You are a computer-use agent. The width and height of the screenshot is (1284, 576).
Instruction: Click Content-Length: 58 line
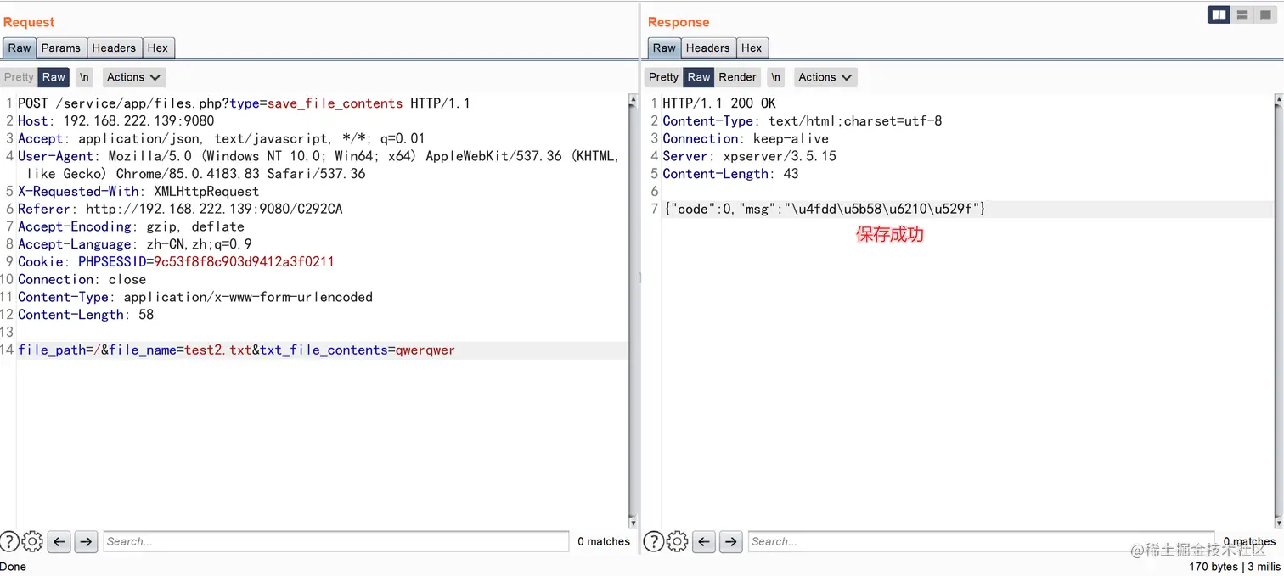(86, 316)
